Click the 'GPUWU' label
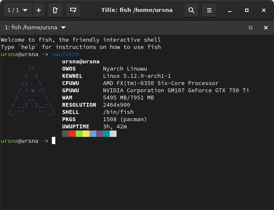 point(71,91)
